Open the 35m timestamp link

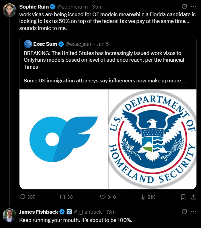[98, 6]
